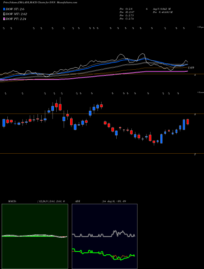Click the white DOW MT legend swatch
Viewport: 204px width, 269px height.
coord(4,14)
